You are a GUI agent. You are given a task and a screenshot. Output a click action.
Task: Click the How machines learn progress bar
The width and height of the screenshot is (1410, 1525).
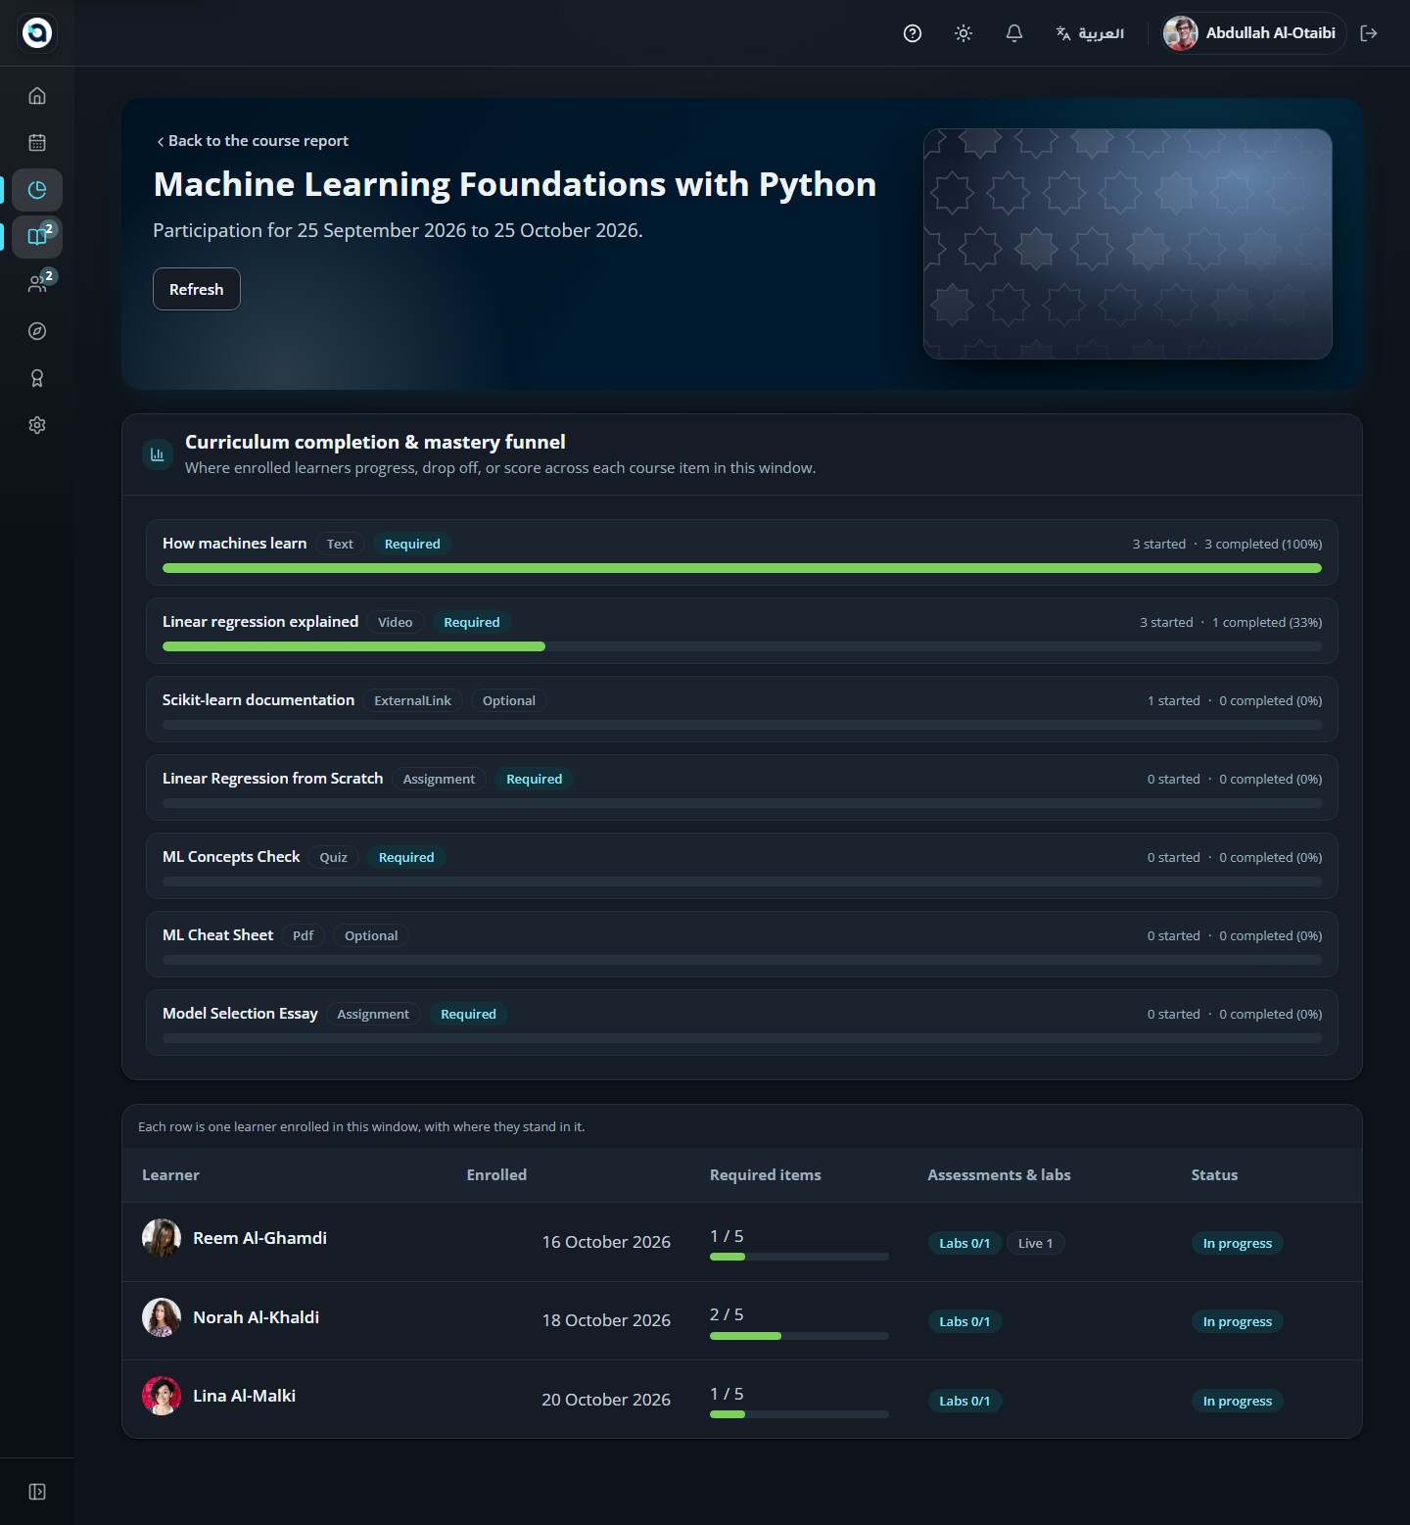(742, 568)
